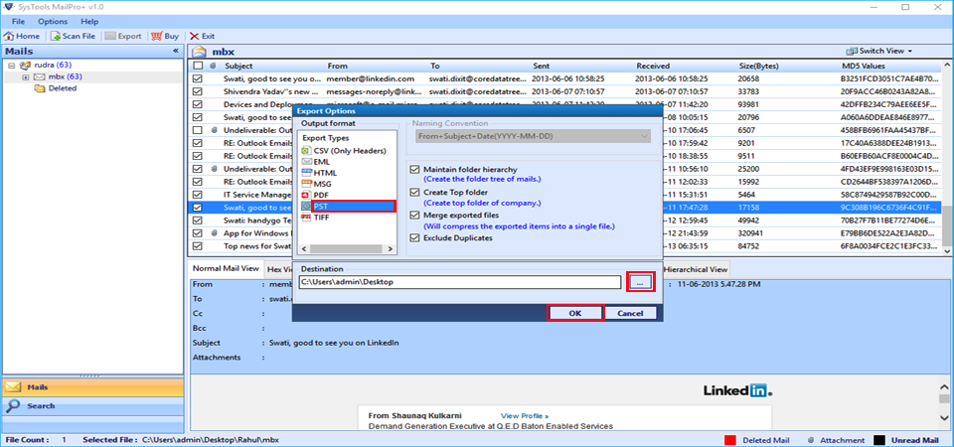The height and width of the screenshot is (447, 954).
Task: Switch to the Normal Mail View tab
Action: click(226, 268)
